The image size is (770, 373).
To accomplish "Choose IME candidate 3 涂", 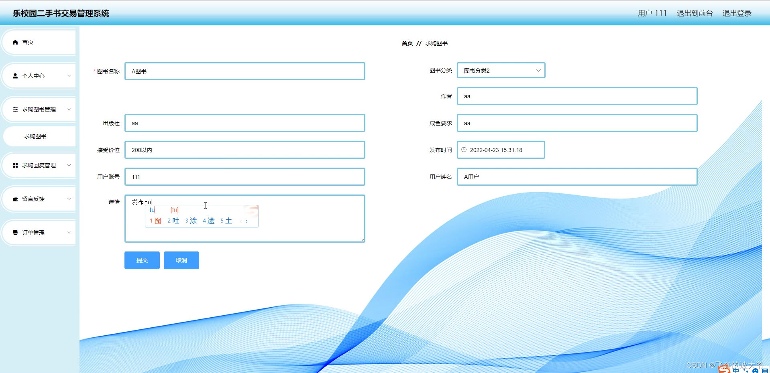I will (x=191, y=221).
